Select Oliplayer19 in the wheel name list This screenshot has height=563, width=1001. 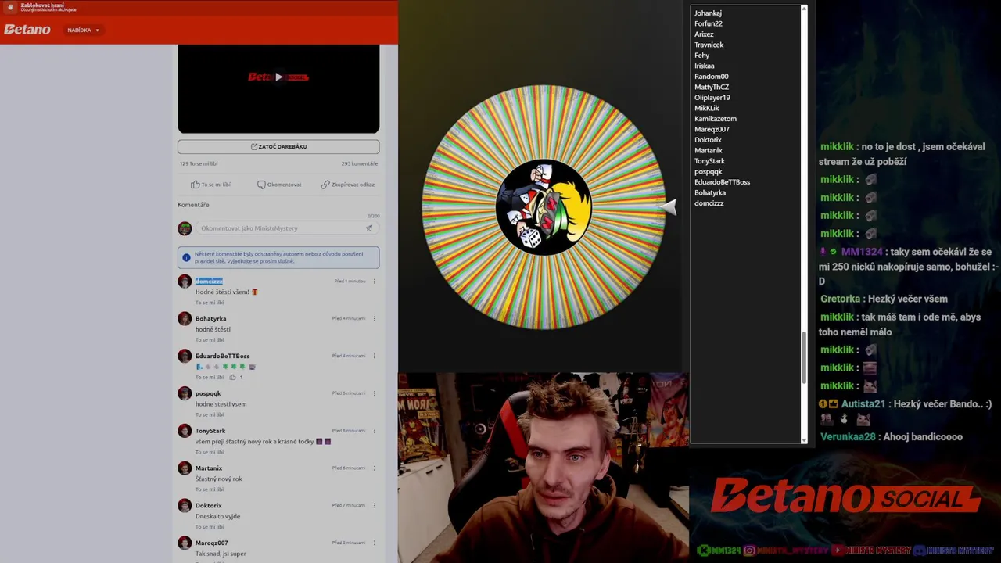tap(712, 98)
